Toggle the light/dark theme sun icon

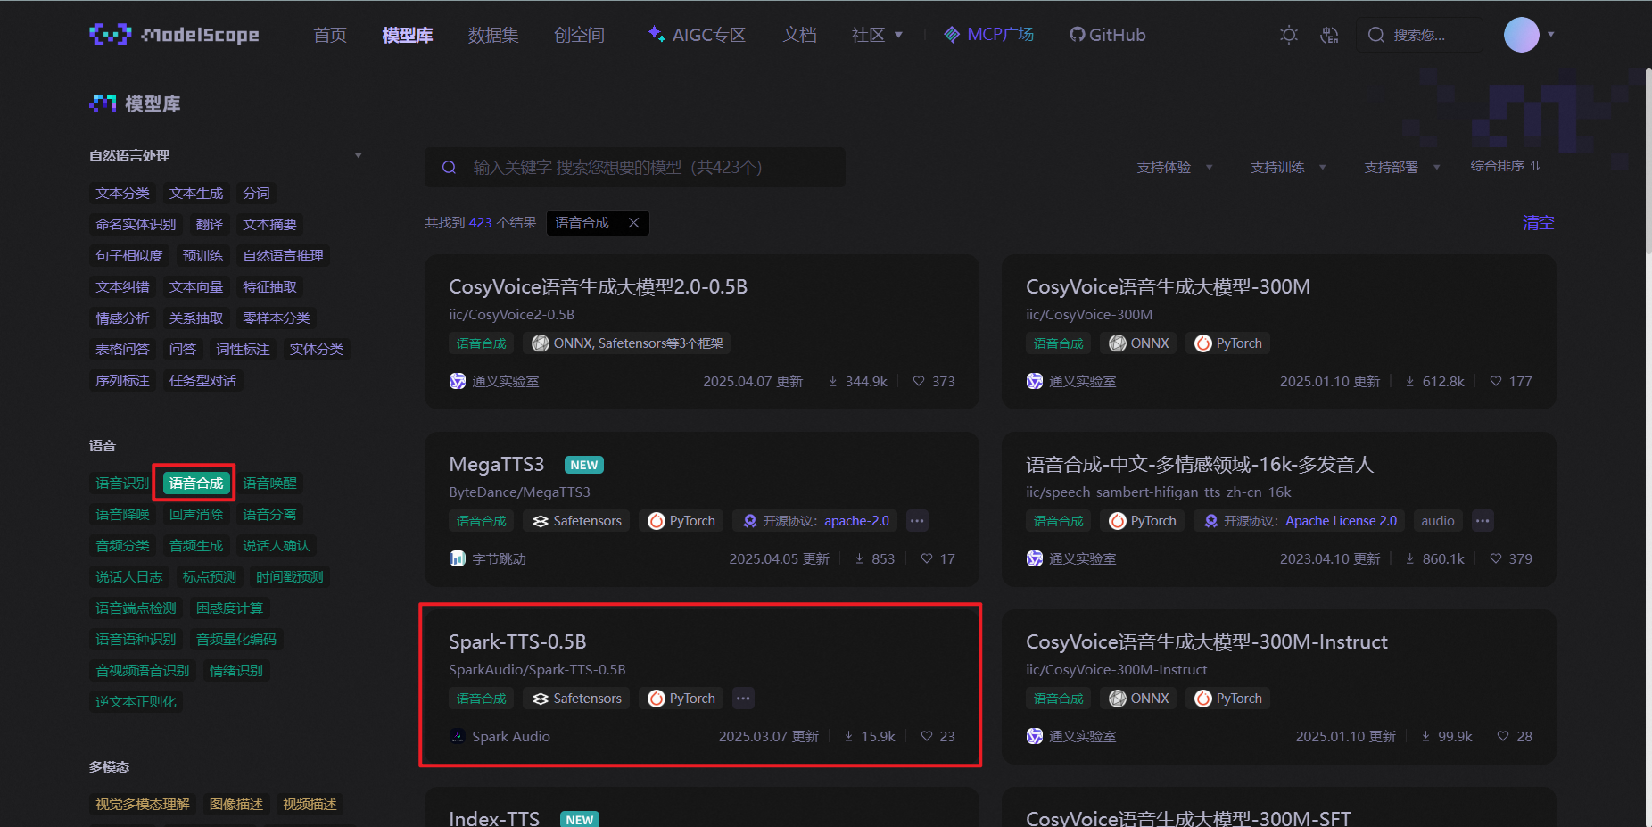point(1288,35)
